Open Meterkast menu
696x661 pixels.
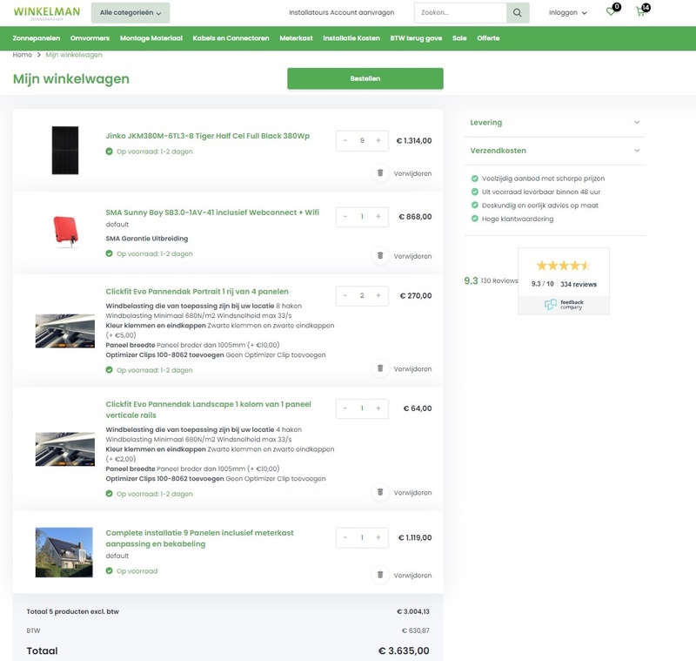[296, 38]
